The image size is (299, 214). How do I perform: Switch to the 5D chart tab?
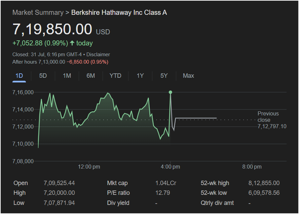tap(43, 76)
